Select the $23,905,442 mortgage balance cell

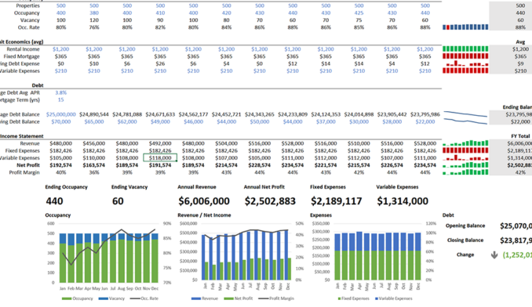pyautogui.click(x=392, y=114)
